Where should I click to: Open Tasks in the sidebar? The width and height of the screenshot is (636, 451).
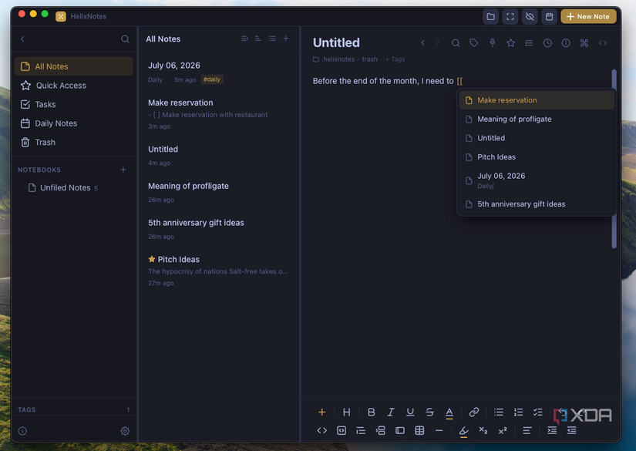tap(74, 105)
